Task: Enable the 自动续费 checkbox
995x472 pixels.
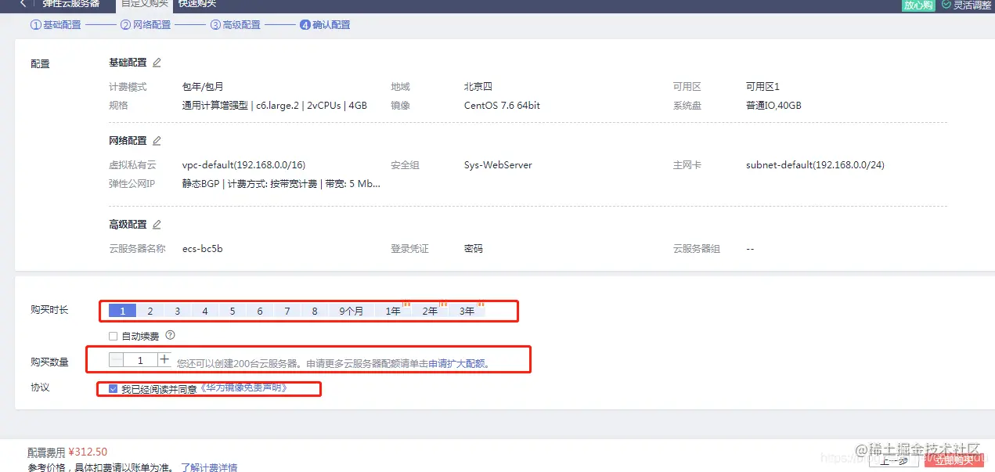Action: [x=114, y=336]
